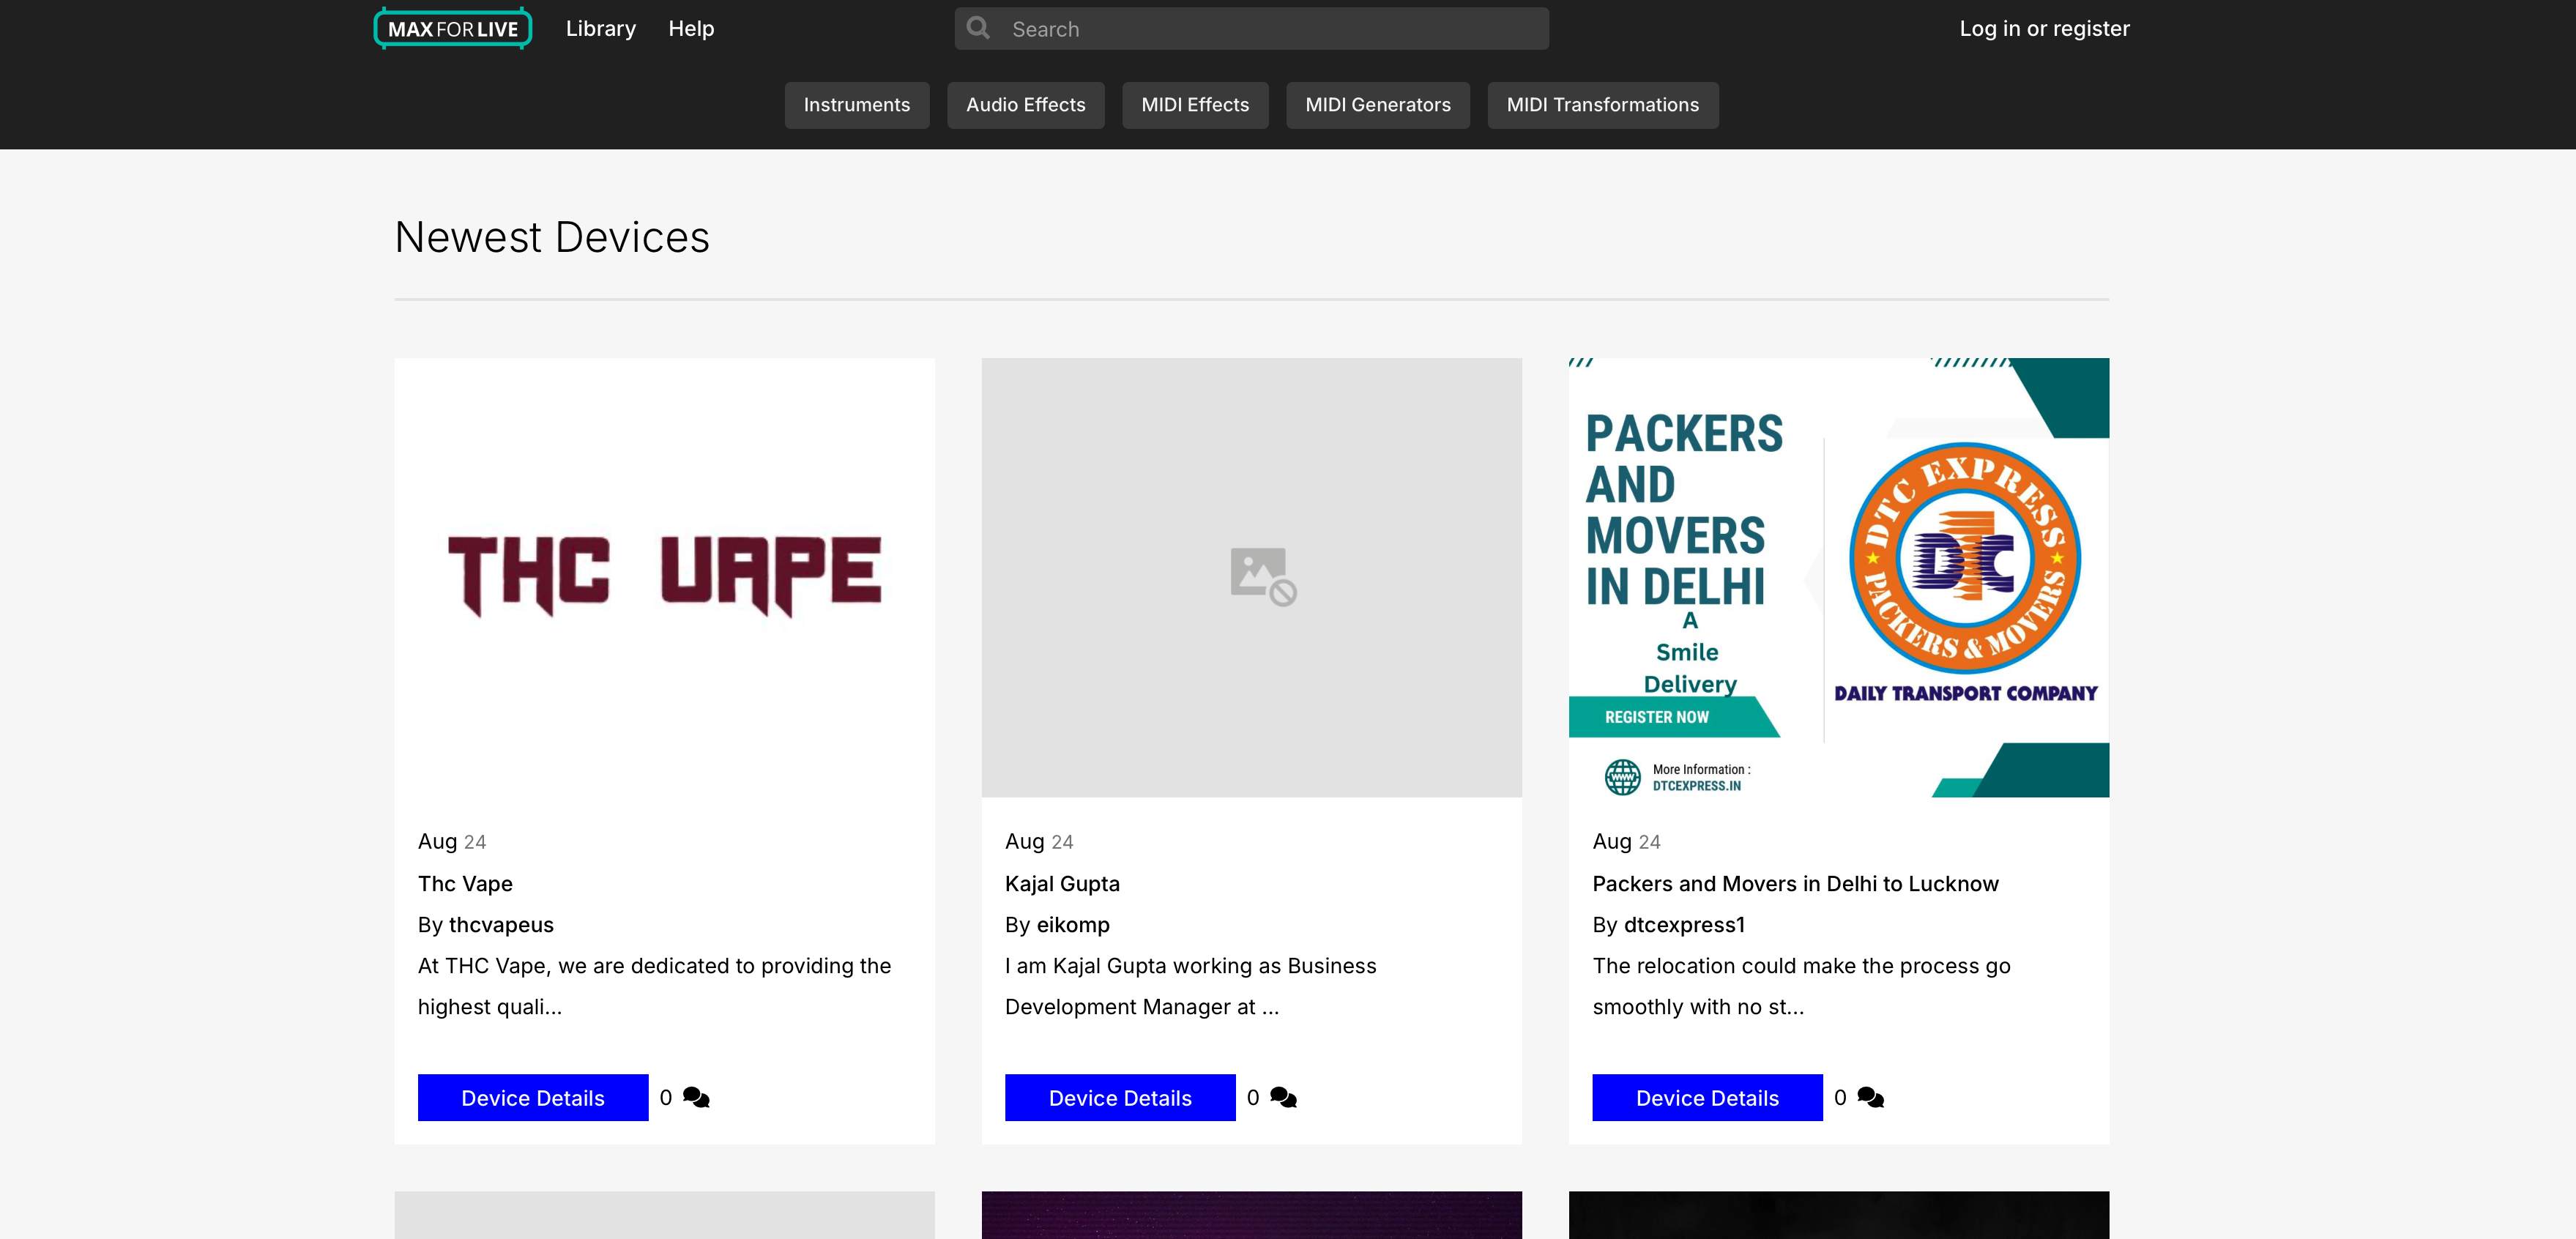
Task: Open comments icon on Kajal Gupta card
Action: (1283, 1097)
